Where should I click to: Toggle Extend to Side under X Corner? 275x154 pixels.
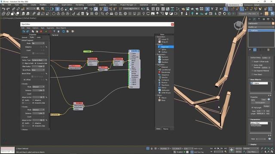click(35, 63)
